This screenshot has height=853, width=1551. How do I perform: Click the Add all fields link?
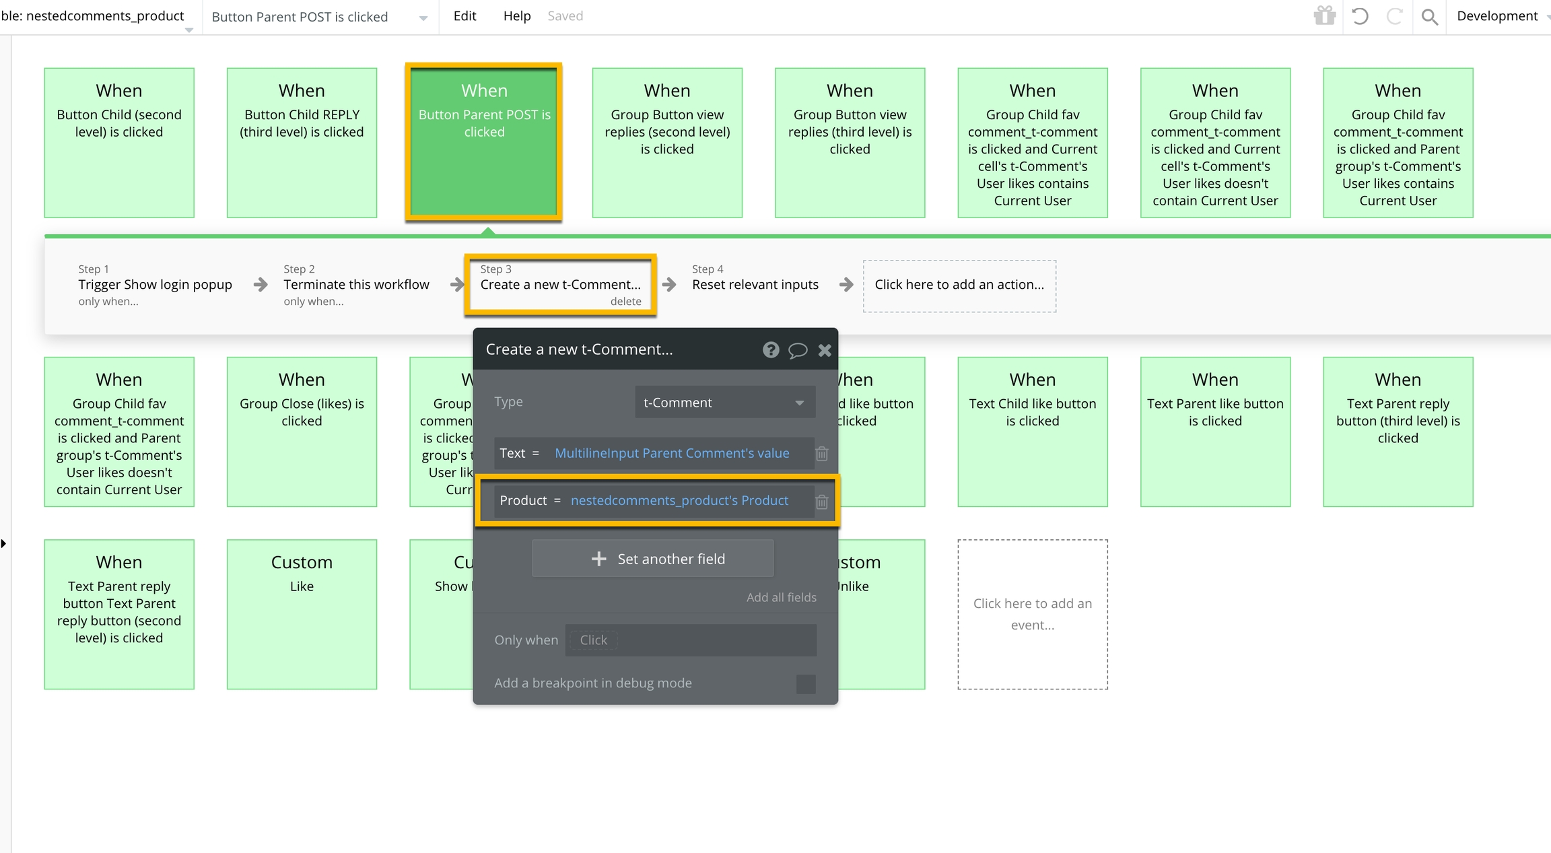(x=781, y=597)
